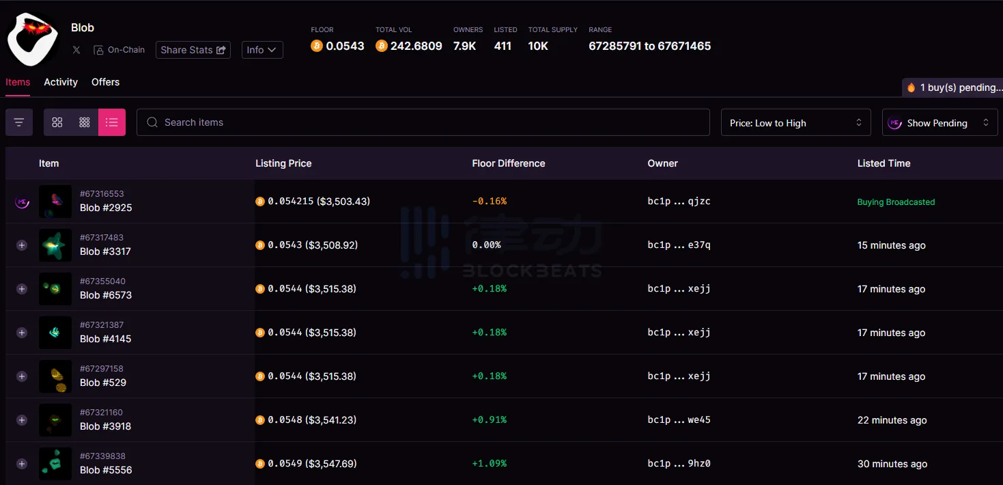Click the Share Stats button
Screen dimensions: 1003x485
coord(193,50)
